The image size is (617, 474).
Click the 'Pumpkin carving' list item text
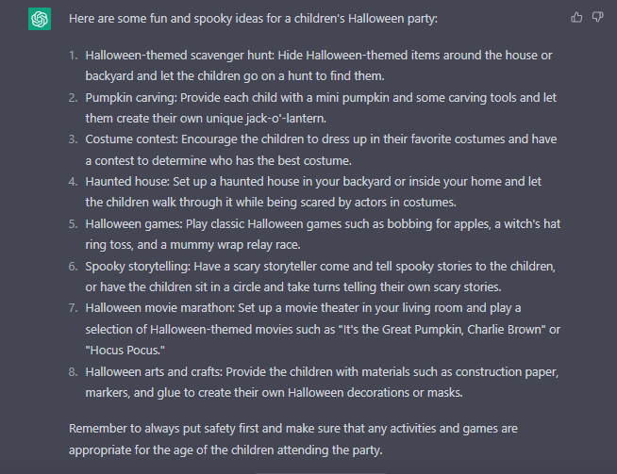click(x=130, y=97)
